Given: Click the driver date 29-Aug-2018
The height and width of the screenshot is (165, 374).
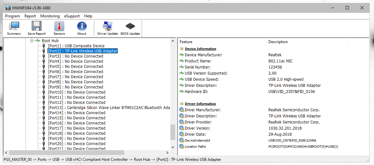Looking at the screenshot, I should click(280, 134).
